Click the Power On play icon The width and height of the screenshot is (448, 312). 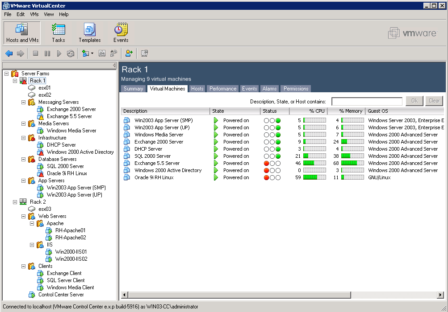tap(59, 53)
